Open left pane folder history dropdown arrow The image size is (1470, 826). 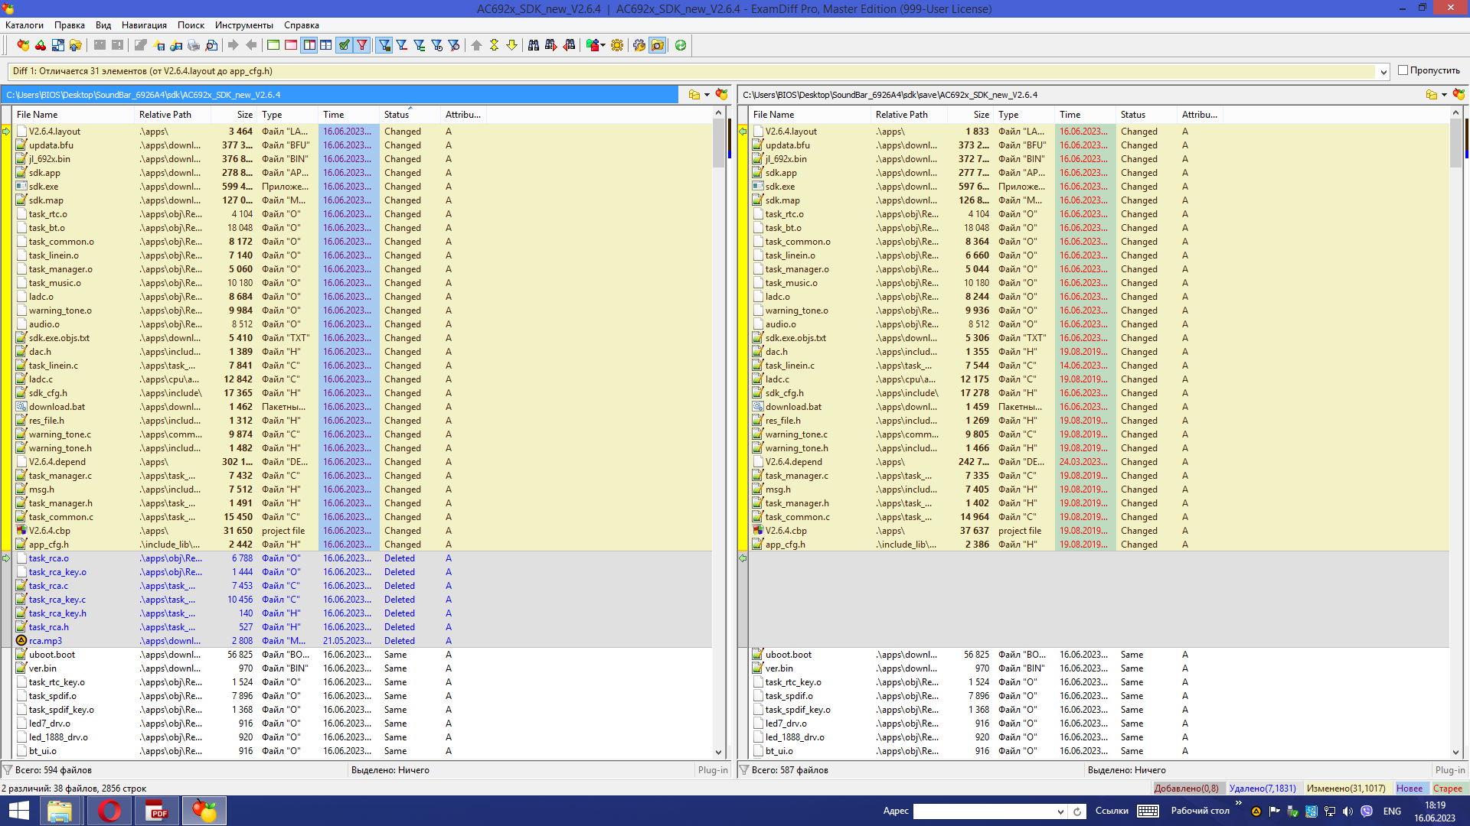[707, 95]
